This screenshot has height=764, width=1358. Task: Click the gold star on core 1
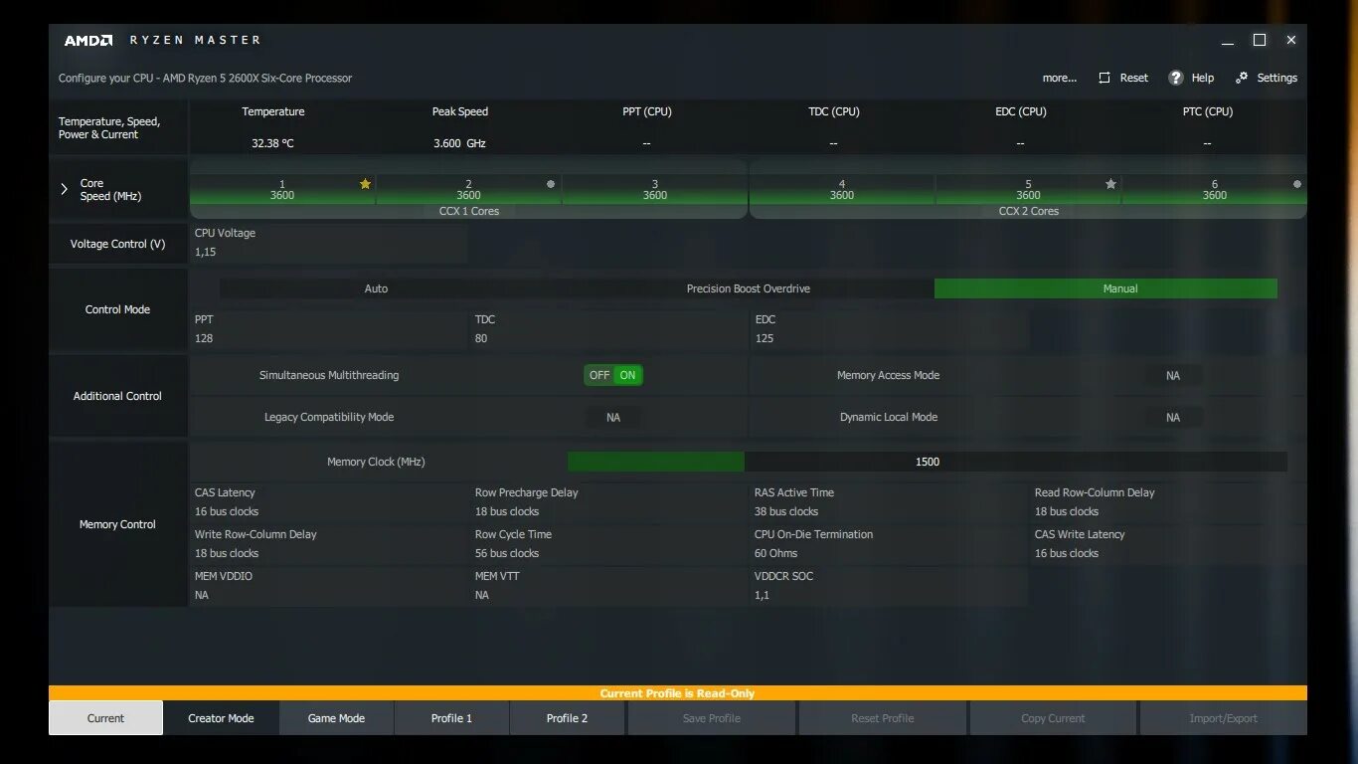[x=365, y=184]
